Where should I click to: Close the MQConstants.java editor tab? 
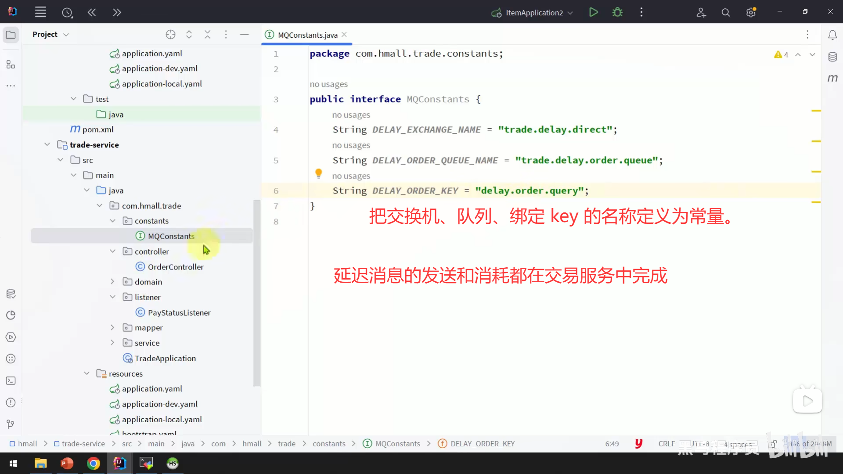pos(344,35)
